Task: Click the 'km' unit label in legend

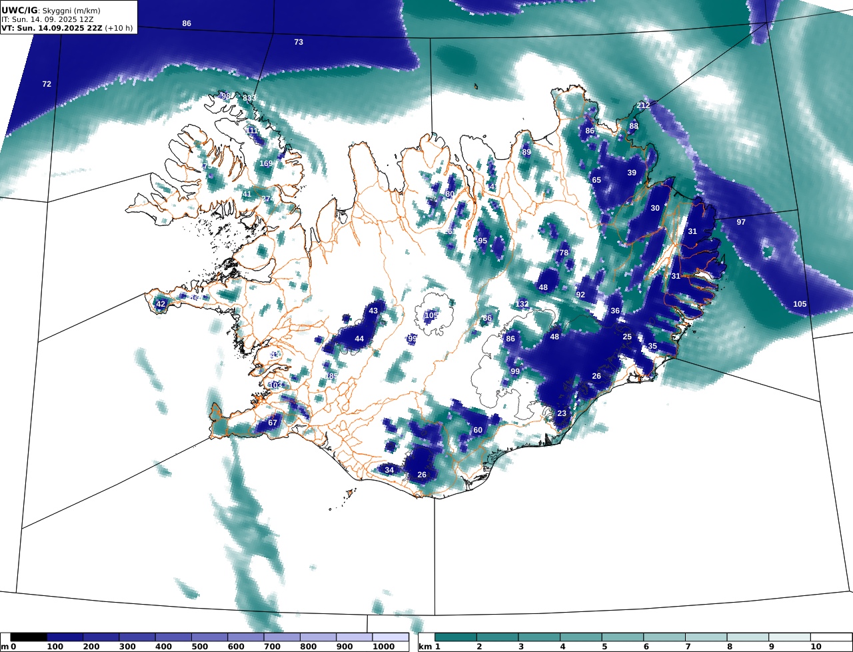Action: 425,647
